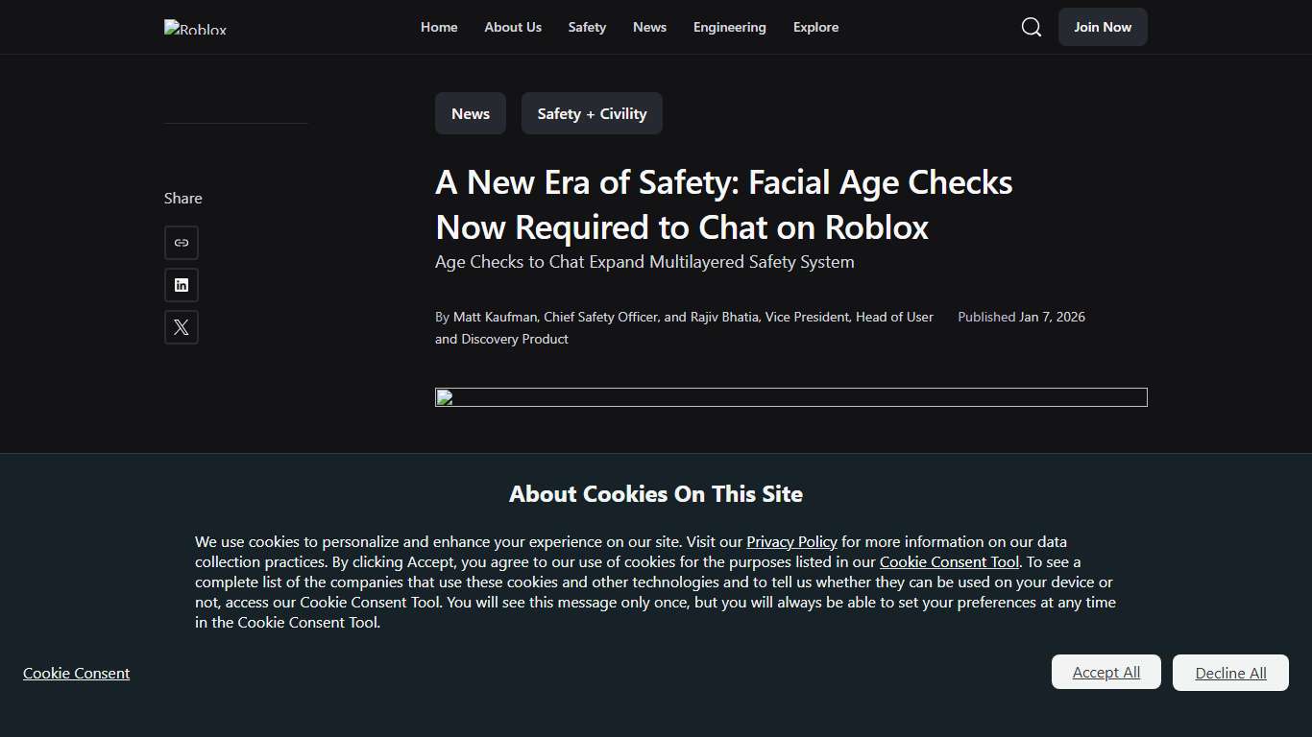1312x737 pixels.
Task: Open the article header image
Action: click(x=790, y=397)
